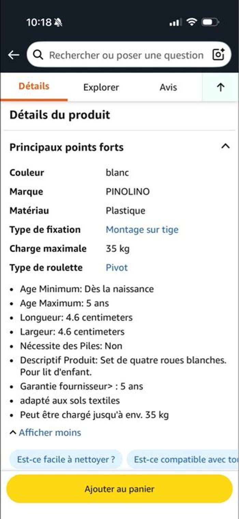Open the Montage sur tige link
Screen dimensions: 239x519
coord(142,229)
